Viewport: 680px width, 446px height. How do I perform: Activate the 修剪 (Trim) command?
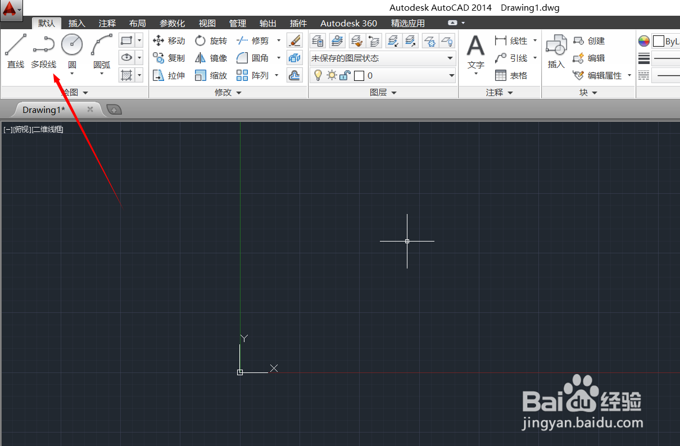click(x=253, y=40)
